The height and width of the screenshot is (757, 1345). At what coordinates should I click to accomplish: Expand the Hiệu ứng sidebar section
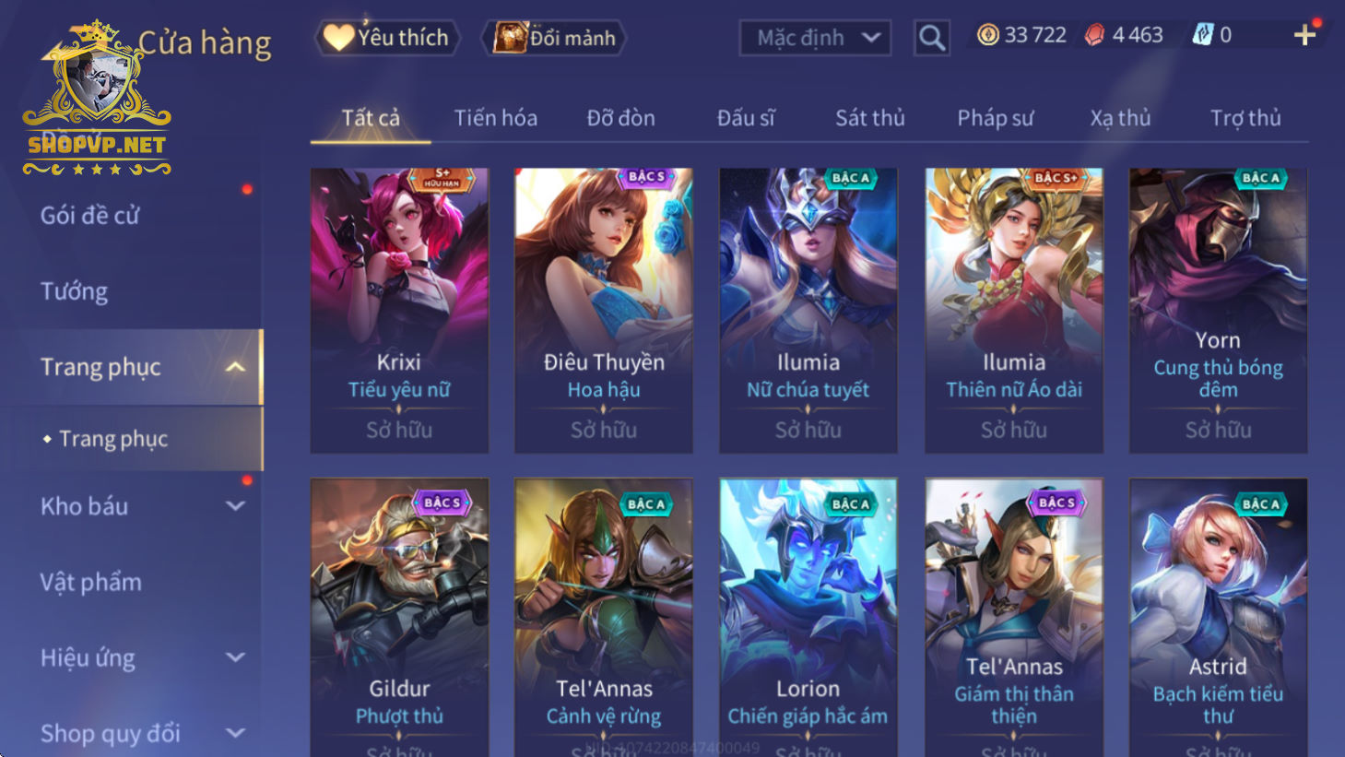coord(235,657)
